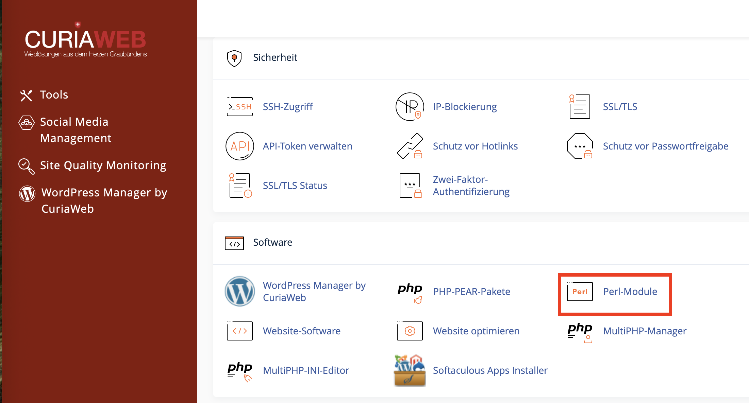Image resolution: width=749 pixels, height=403 pixels.
Task: Open MultiPHP-INI-Editor link
Action: pos(306,370)
